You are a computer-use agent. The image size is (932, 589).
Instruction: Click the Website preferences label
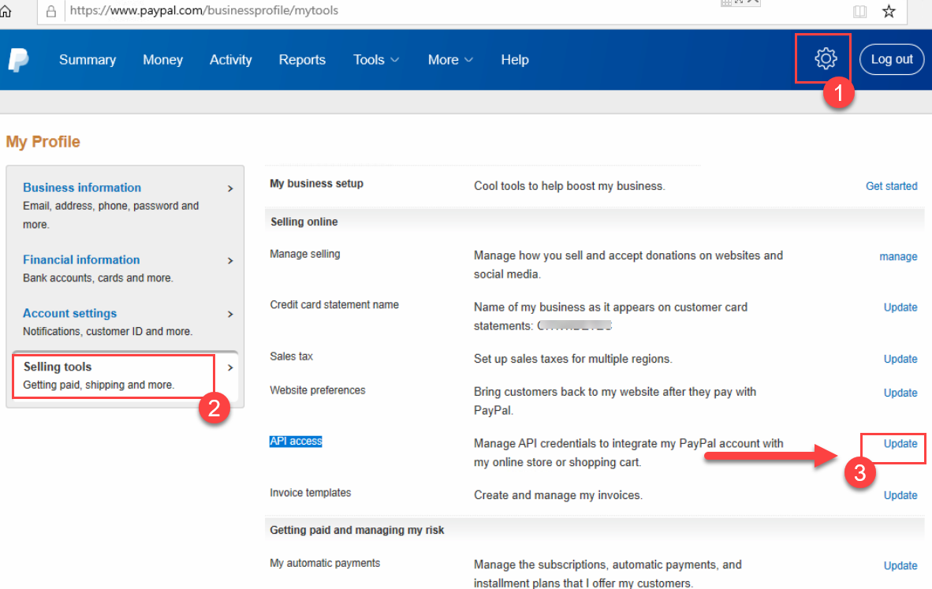point(318,390)
